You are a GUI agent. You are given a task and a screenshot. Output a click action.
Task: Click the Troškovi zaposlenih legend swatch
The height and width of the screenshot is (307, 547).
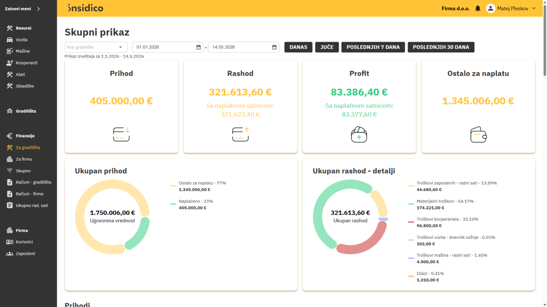(411, 186)
